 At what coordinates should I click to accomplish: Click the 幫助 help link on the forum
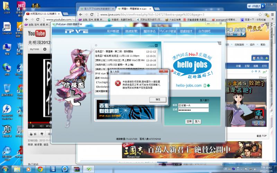(263, 45)
